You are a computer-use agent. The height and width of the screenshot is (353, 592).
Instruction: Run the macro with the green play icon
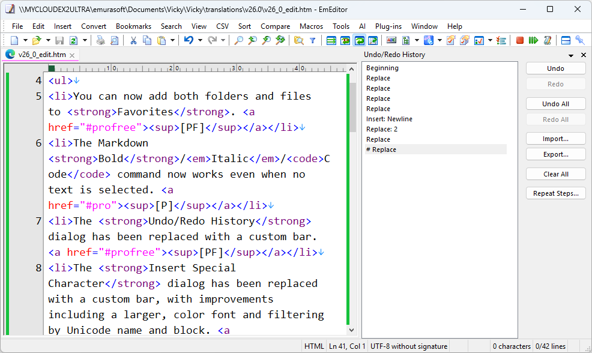point(534,40)
